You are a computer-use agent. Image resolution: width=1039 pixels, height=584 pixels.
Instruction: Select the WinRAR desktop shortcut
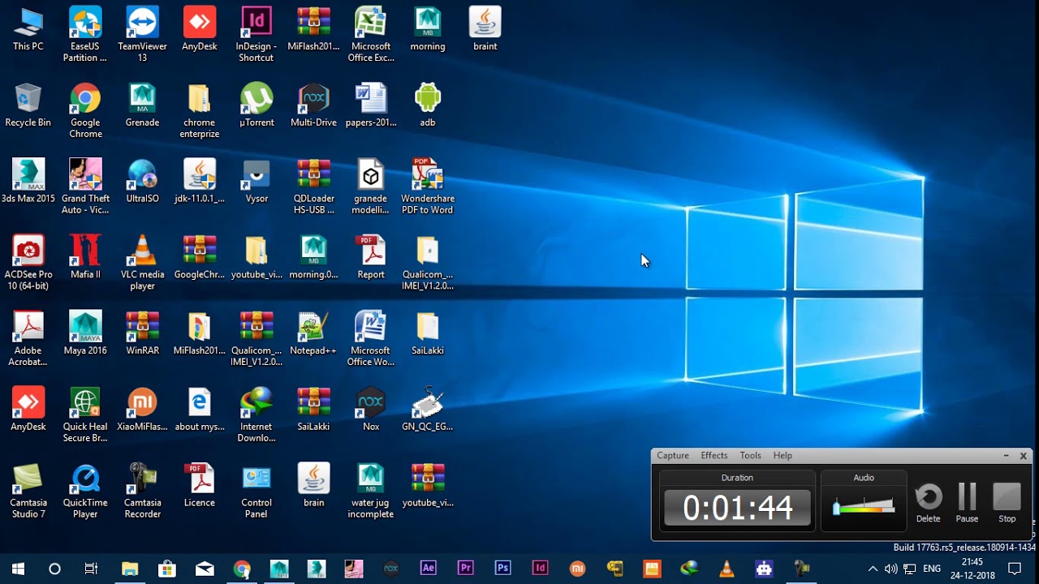[142, 334]
